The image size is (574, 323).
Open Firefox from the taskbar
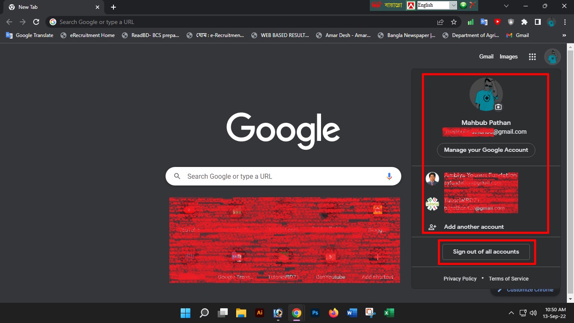(334, 313)
